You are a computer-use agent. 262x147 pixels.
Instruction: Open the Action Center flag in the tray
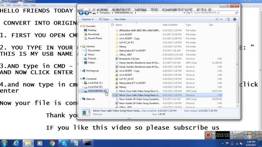tap(227, 143)
